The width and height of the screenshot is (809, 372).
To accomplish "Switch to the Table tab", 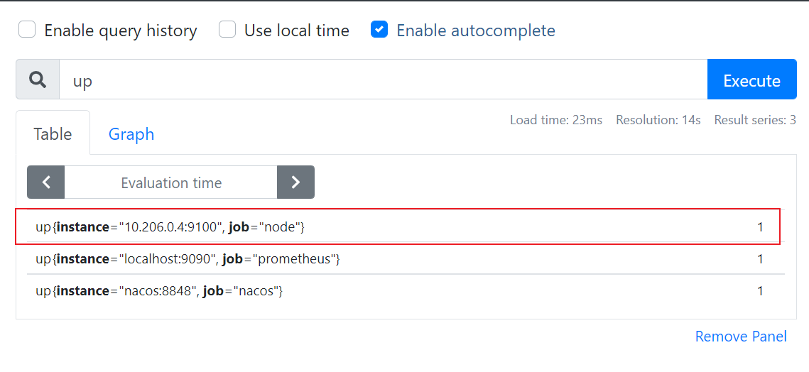I will pyautogui.click(x=53, y=133).
